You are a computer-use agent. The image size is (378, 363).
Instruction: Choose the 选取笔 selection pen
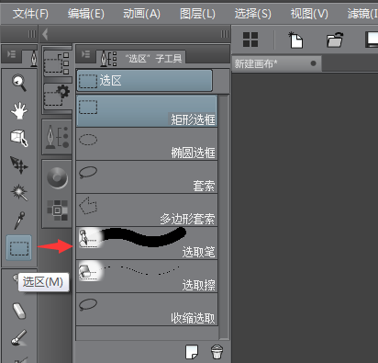point(147,244)
